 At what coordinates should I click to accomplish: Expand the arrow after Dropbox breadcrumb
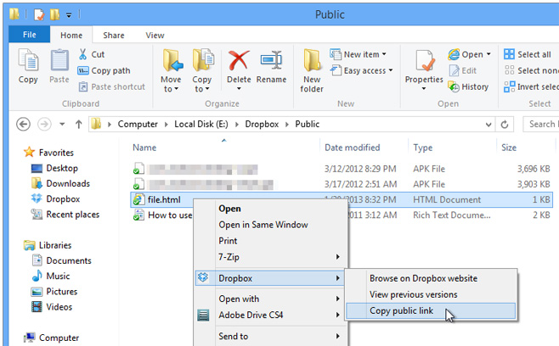[x=287, y=124]
